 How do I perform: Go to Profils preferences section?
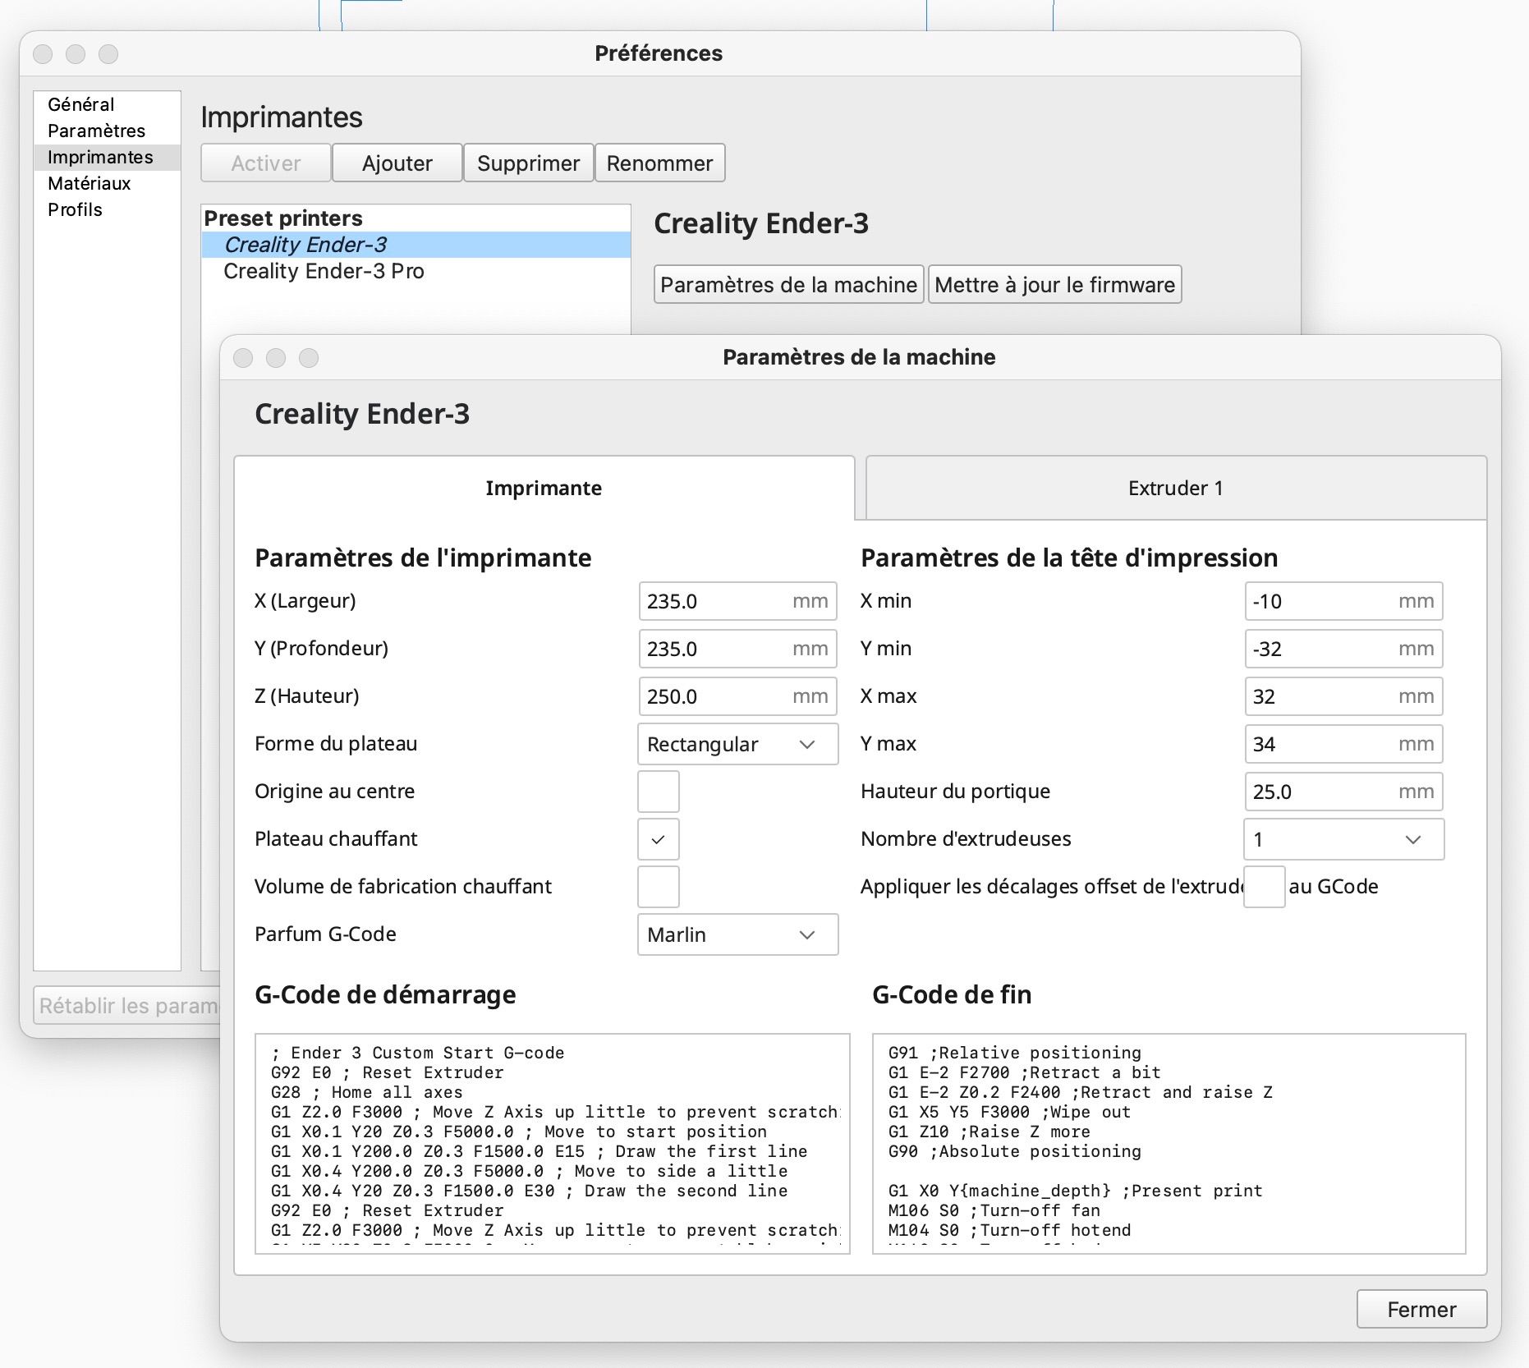[75, 209]
